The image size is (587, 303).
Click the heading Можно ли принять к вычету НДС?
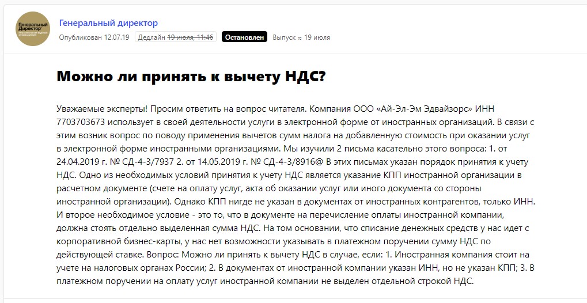[x=191, y=77]
